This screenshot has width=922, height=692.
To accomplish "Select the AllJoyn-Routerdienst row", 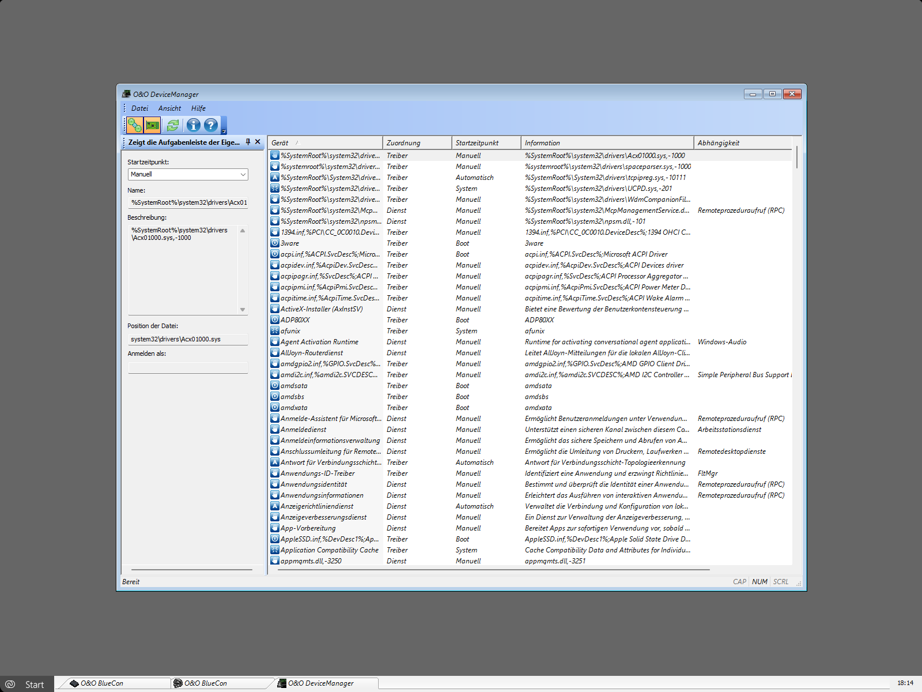I will (x=530, y=353).
